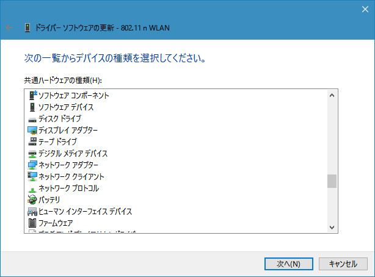Pick the ネットワーク アダプター list entry text

click(x=68, y=165)
